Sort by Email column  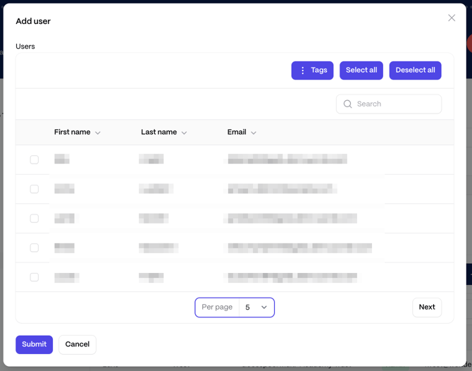coord(242,133)
